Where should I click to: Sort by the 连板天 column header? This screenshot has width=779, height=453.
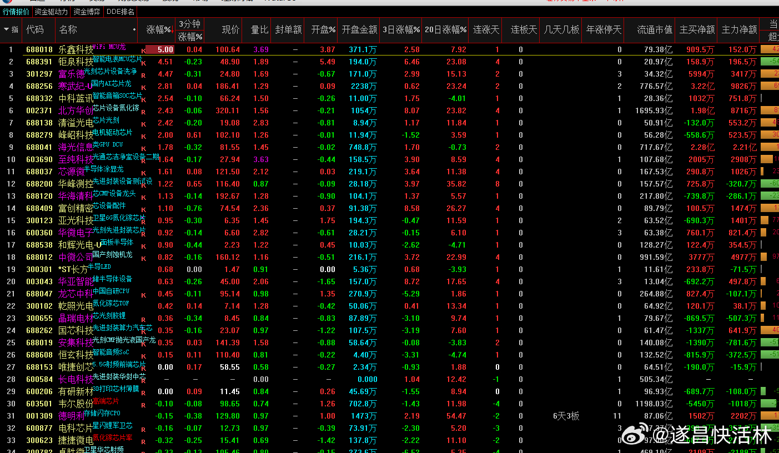click(524, 30)
